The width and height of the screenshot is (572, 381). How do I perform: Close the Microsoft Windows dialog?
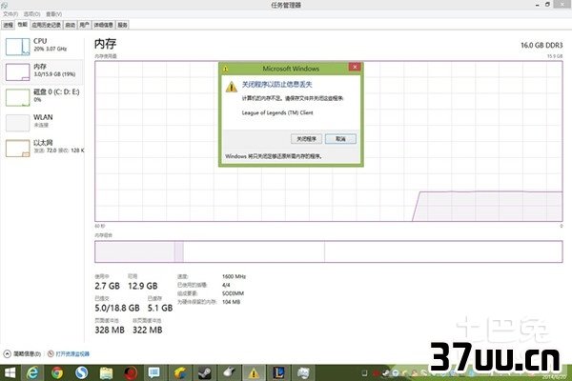(355, 67)
